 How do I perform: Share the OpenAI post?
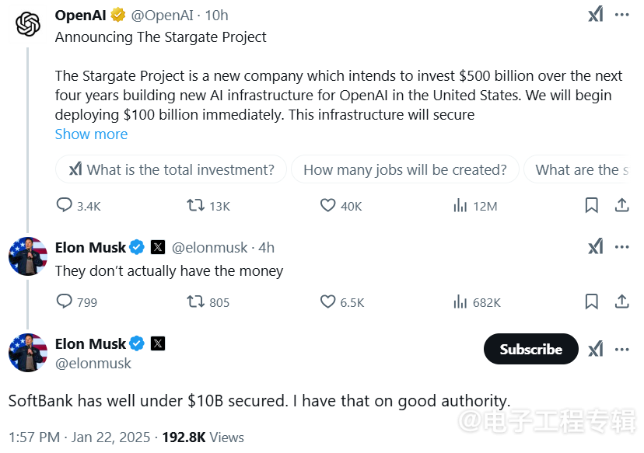tap(621, 206)
